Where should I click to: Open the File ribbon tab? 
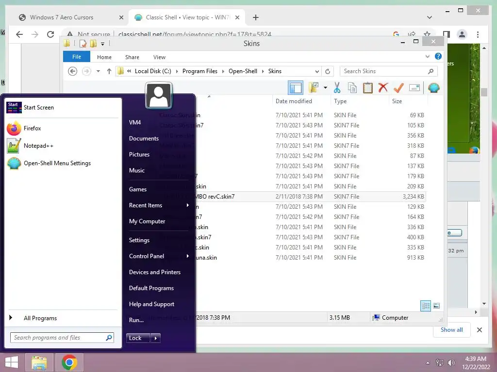pyautogui.click(x=76, y=57)
